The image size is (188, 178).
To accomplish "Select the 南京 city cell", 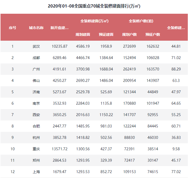I will tap(36, 103).
